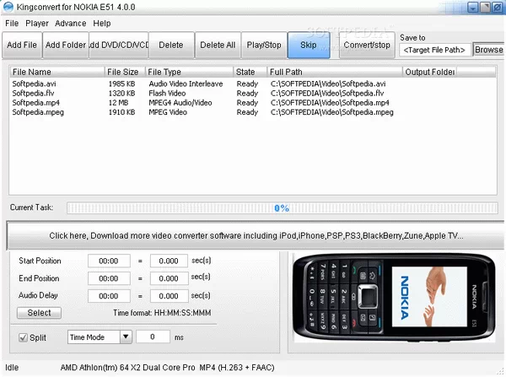The height and width of the screenshot is (377, 506).
Task: Open the File menu
Action: click(x=12, y=24)
